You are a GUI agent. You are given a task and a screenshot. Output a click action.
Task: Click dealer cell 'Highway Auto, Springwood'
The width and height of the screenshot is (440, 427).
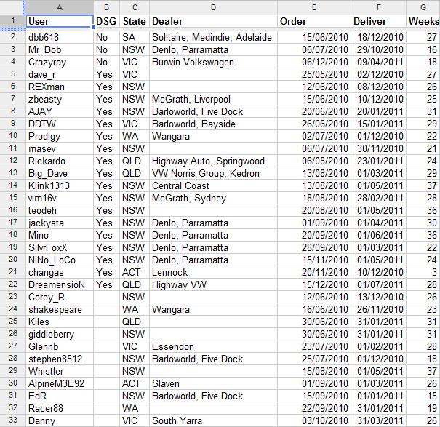point(213,161)
